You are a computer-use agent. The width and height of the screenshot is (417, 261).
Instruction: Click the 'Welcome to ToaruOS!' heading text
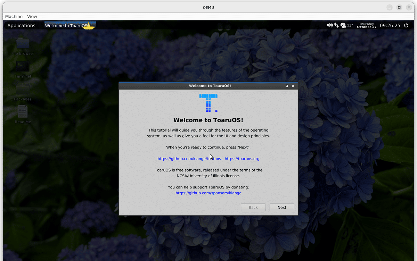click(208, 120)
